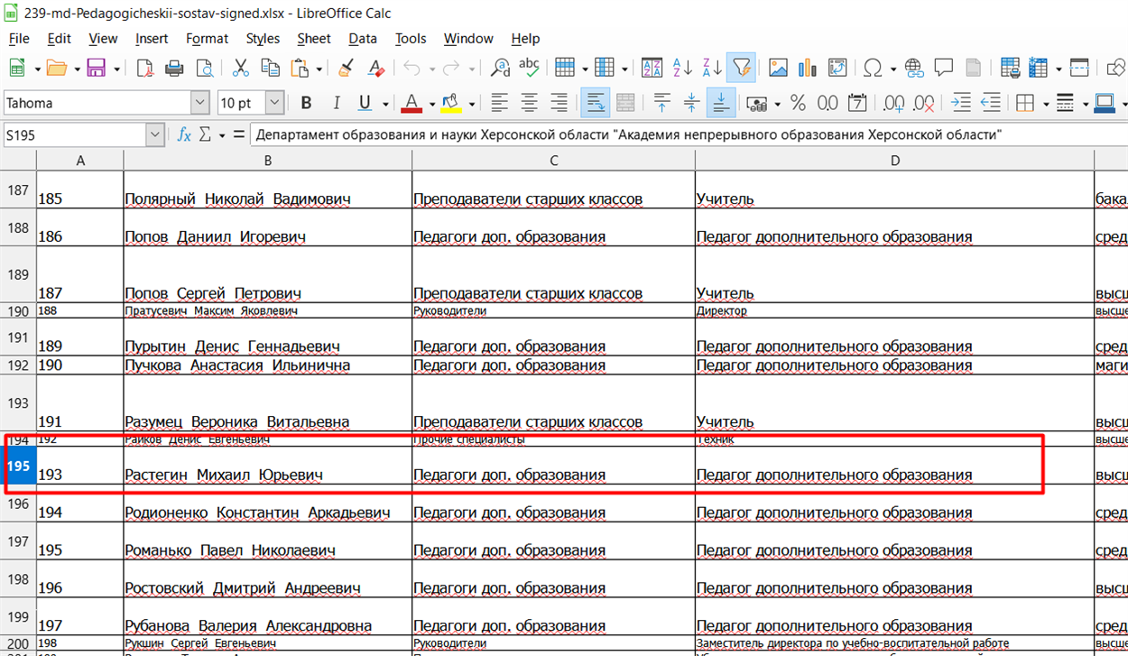This screenshot has height=656, width=1128.
Task: Open the Format menu
Action: [x=208, y=39]
